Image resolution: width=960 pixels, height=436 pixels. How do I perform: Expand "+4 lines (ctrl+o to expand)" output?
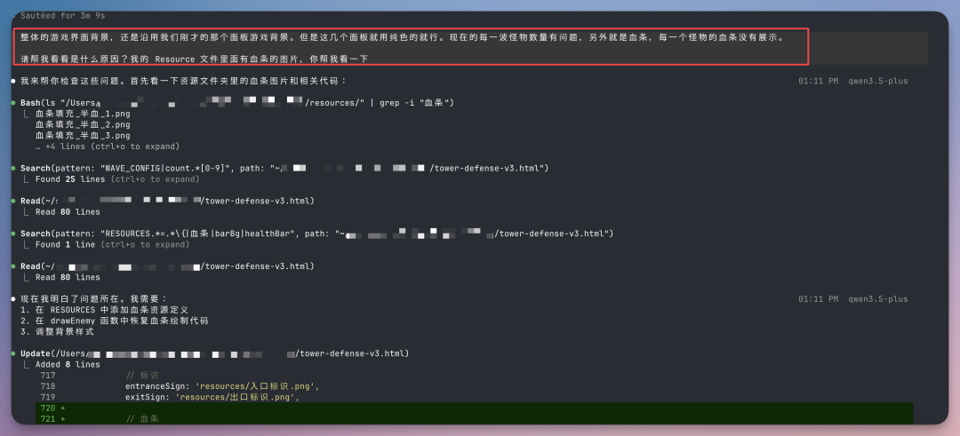click(108, 147)
